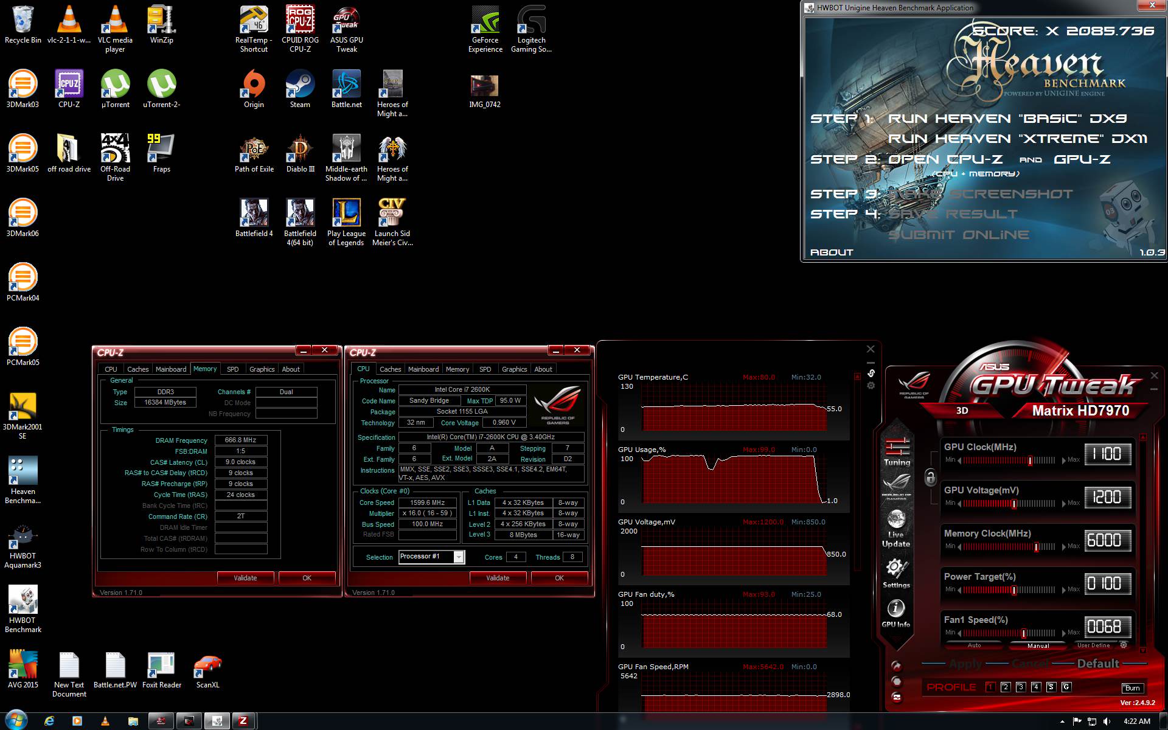Open the ASUS GPU Tweak desktop shortcut
The height and width of the screenshot is (730, 1168).
(347, 29)
